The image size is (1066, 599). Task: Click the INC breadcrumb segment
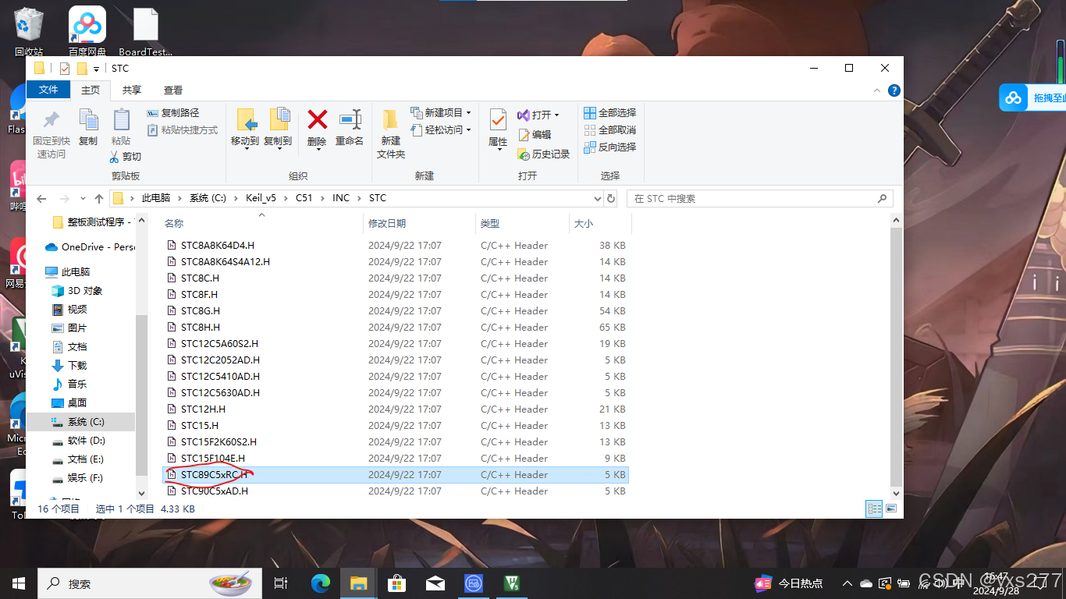[x=341, y=198]
